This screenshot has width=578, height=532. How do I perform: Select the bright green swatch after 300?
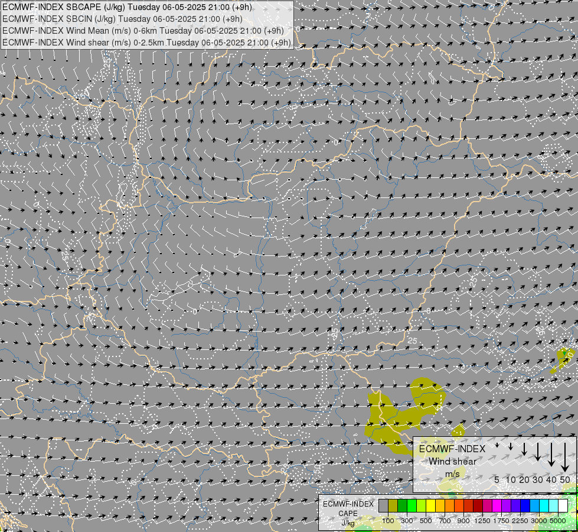click(x=412, y=506)
